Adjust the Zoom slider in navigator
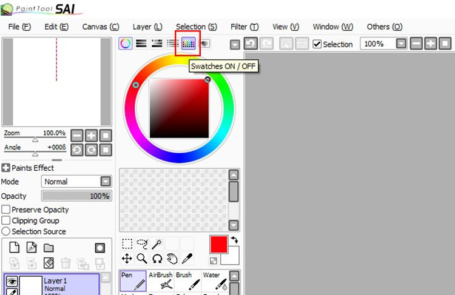Image resolution: width=455 pixels, height=295 pixels. coord(35,139)
